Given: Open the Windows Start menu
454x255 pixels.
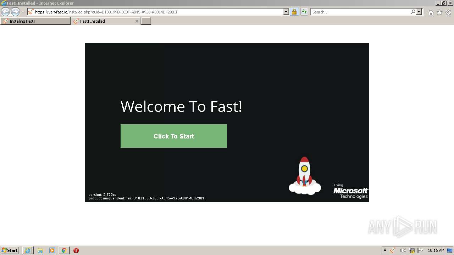Looking at the screenshot, I should 10,250.
